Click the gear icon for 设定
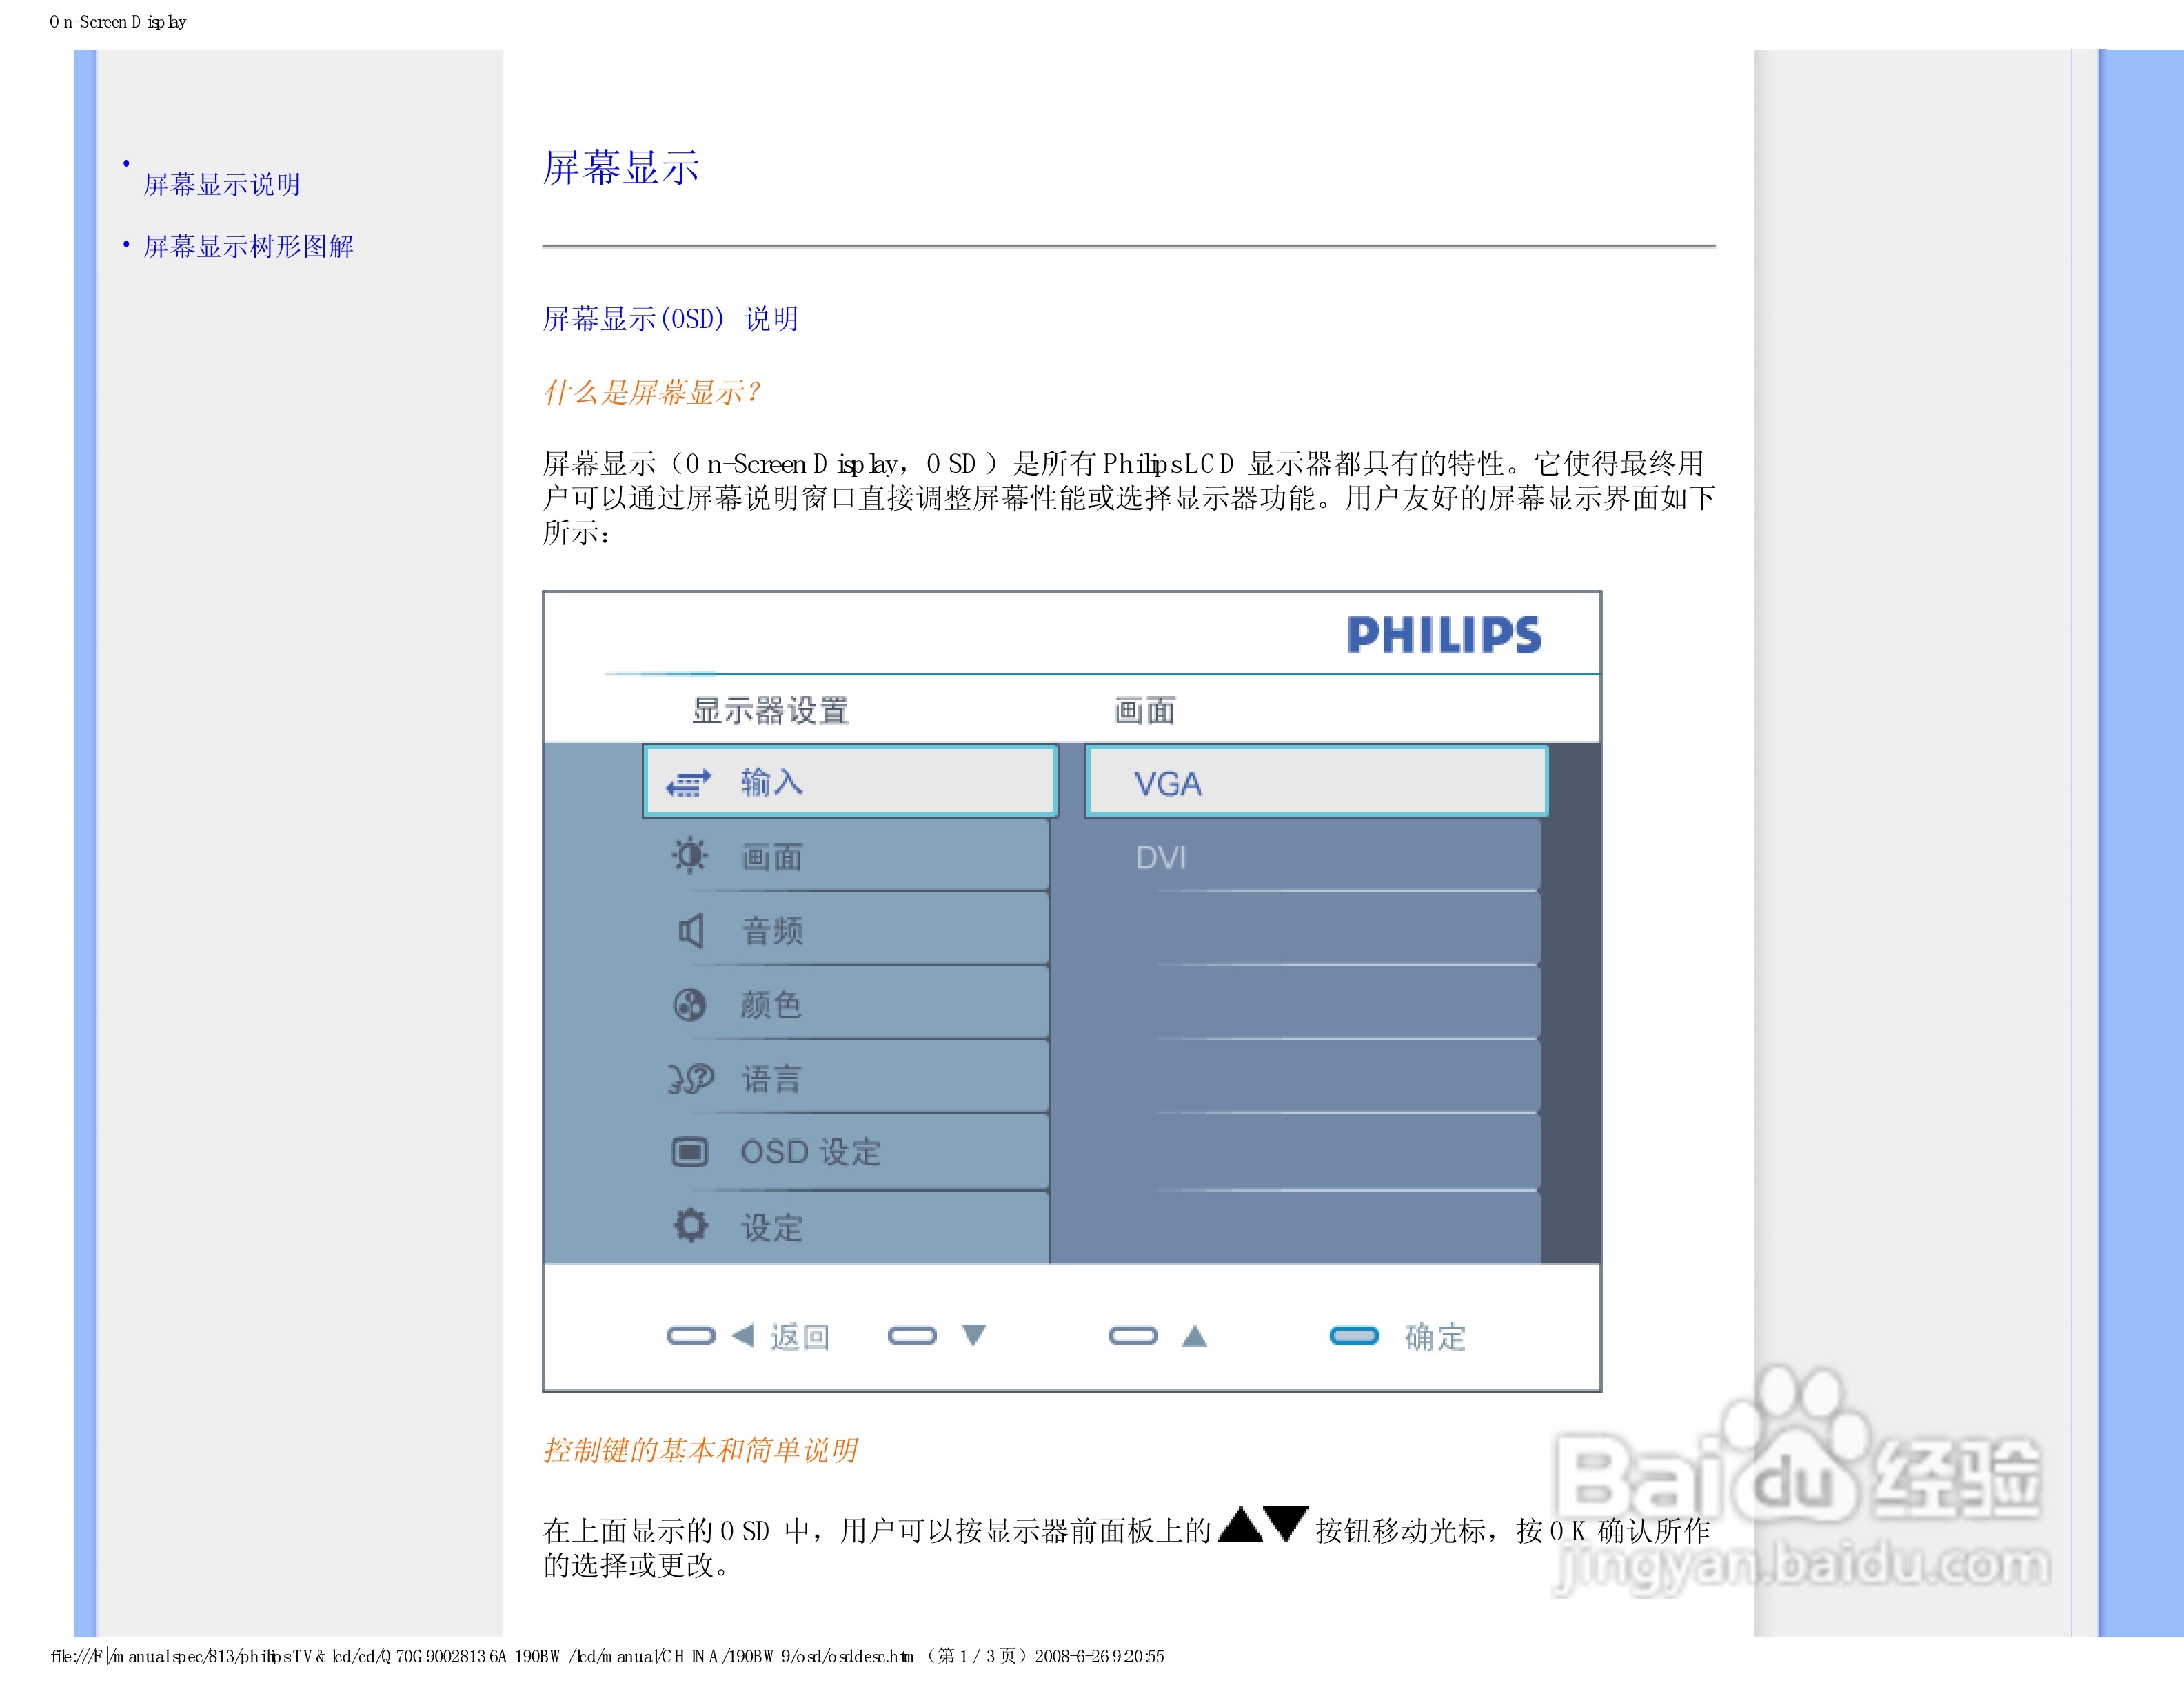Image resolution: width=2184 pixels, height=1687 pixels. pos(690,1225)
